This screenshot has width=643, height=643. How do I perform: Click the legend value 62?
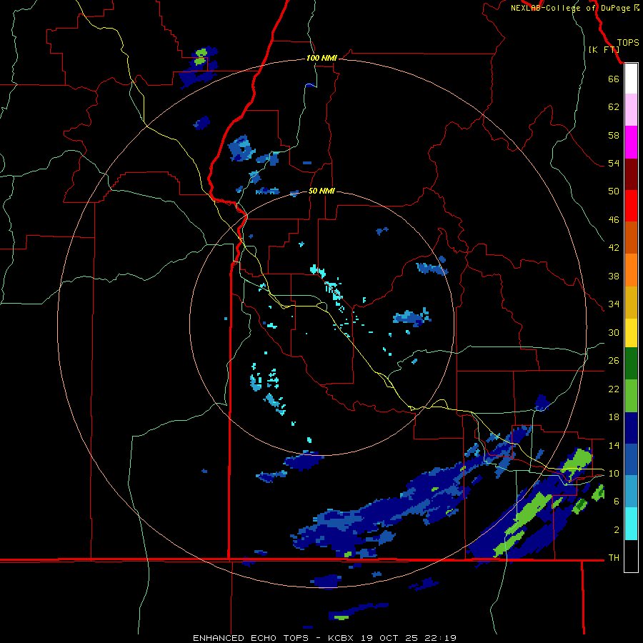point(614,107)
